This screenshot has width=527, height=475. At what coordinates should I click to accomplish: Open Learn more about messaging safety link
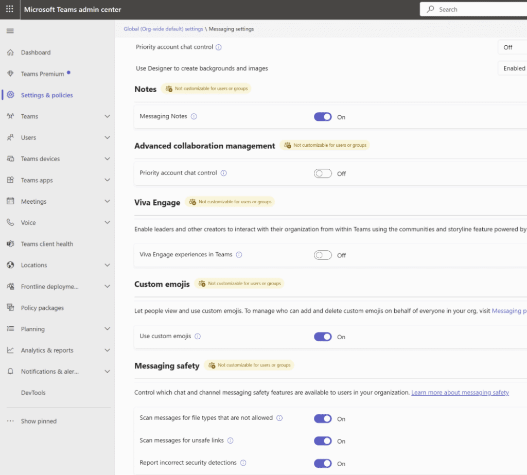tap(460, 393)
